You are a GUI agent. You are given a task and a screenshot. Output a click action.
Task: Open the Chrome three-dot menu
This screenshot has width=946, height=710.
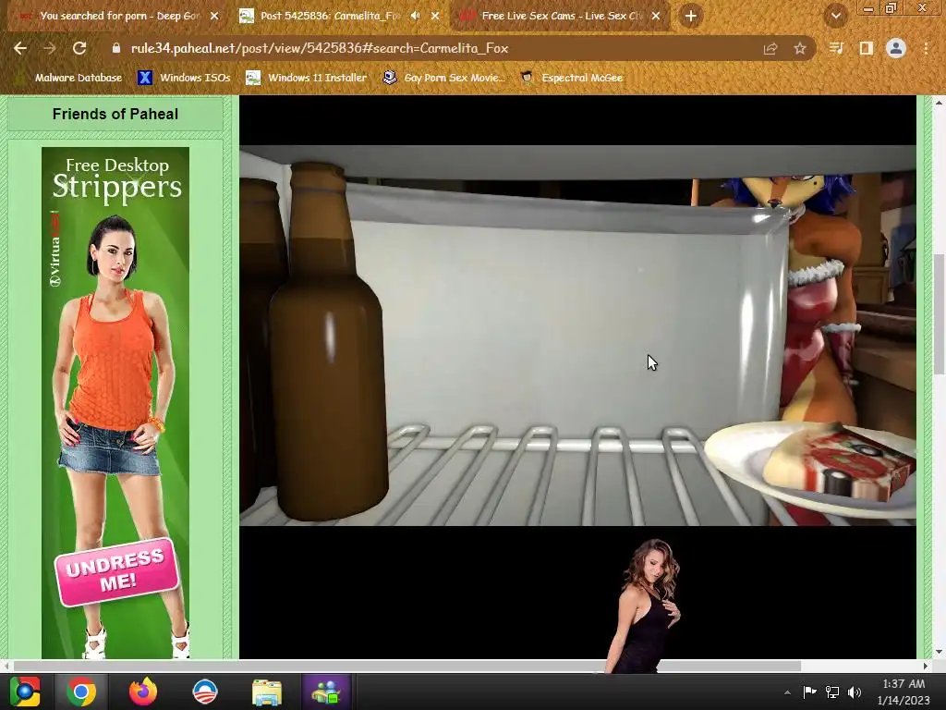tap(926, 48)
